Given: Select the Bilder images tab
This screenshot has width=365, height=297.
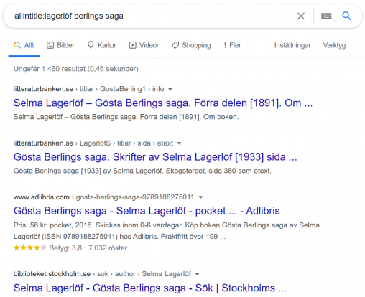Looking at the screenshot, I should (x=60, y=45).
